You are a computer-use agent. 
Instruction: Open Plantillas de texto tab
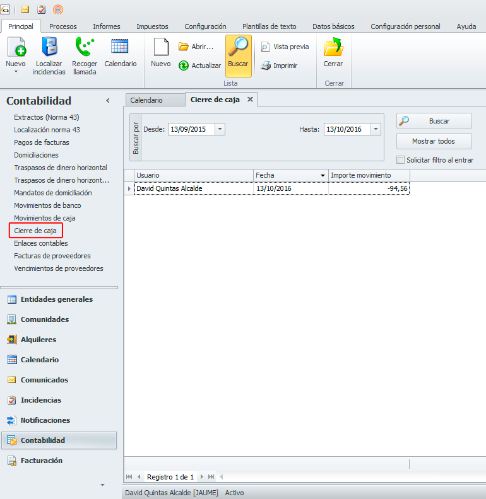click(269, 26)
